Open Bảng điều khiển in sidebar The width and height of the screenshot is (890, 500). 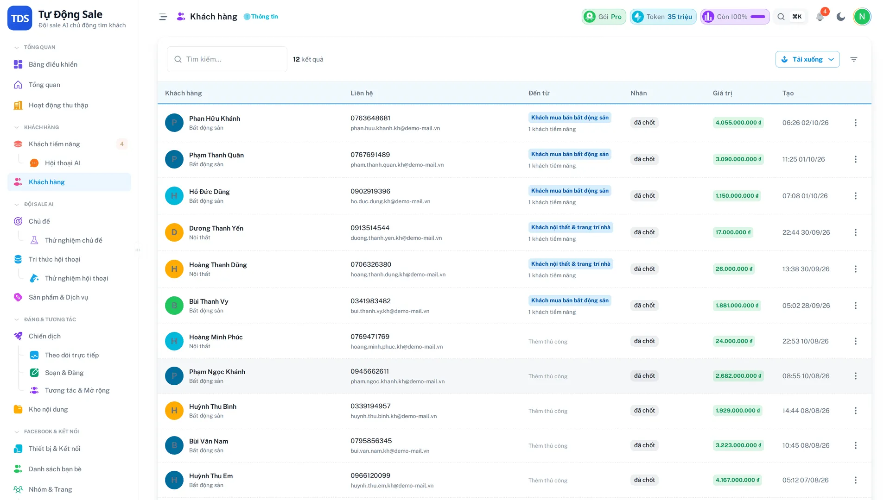pyautogui.click(x=69, y=64)
